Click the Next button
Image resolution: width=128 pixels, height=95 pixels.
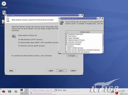pyautogui.click(x=62, y=71)
